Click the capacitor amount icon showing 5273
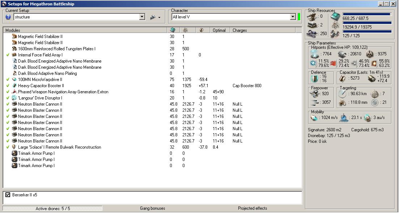399x213 pixels. coord(342,78)
